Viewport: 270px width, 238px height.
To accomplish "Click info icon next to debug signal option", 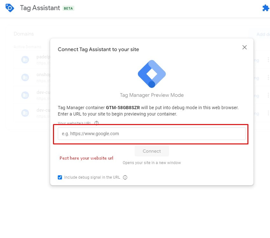I will click(x=125, y=177).
